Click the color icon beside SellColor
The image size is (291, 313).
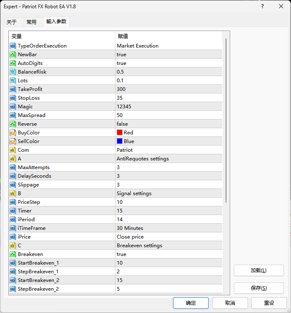[13, 141]
